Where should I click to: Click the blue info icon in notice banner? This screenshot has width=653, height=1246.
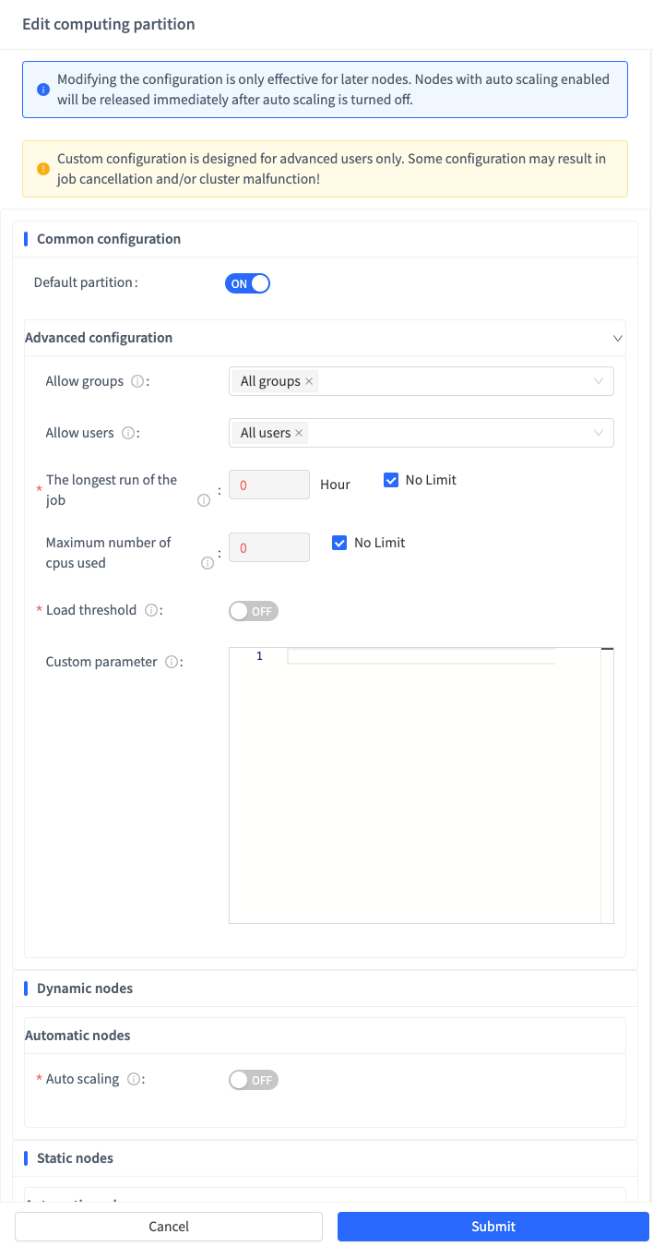(x=43, y=90)
